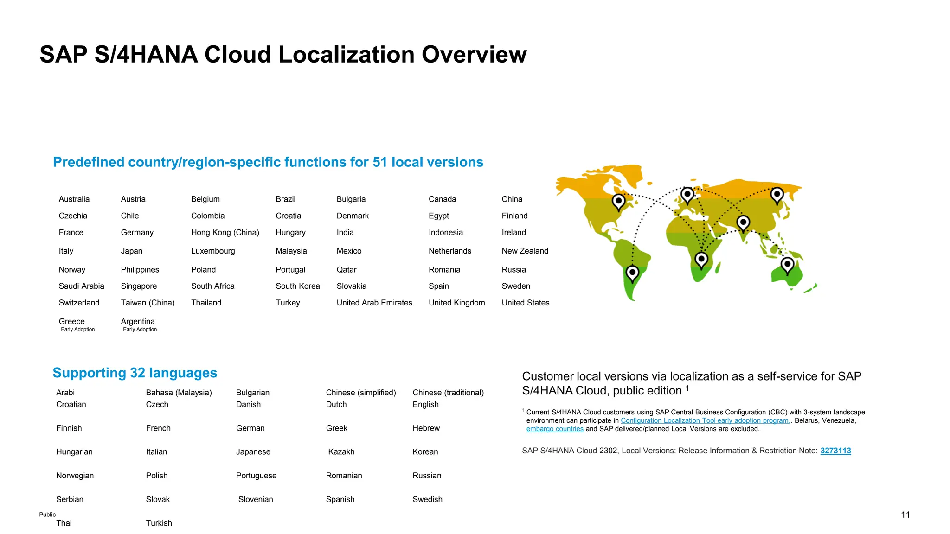
Task: Select the country Denmark
Action: 353,216
